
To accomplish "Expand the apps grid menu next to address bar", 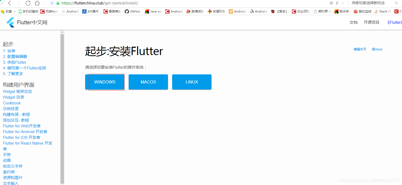I will click(331, 3).
